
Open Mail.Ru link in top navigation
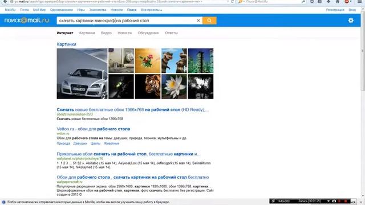tap(10, 10)
